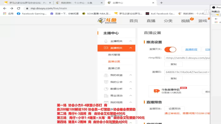Click the 设置预告 button
Screen dimensions: 221x124
click(x=175, y=109)
